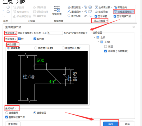142x126 pixels.
Task: Click the 校核原位标注 tool
Action: point(22,16)
